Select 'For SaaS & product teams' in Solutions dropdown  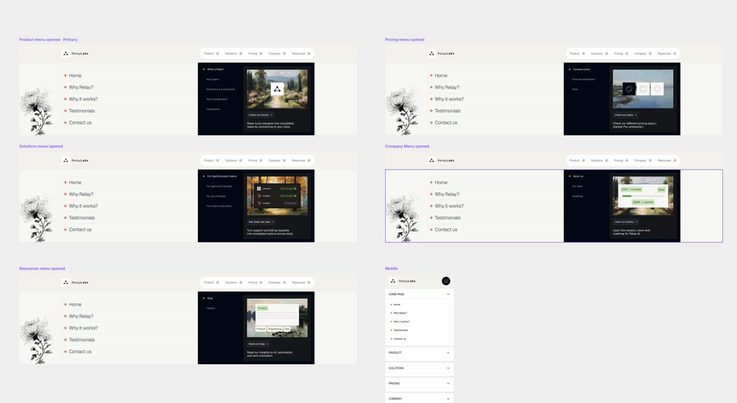[x=222, y=176]
